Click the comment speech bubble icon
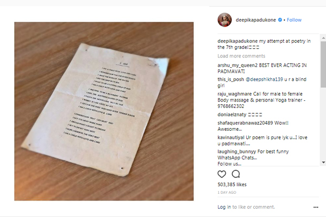This screenshot has width=326, height=217. coord(236,174)
